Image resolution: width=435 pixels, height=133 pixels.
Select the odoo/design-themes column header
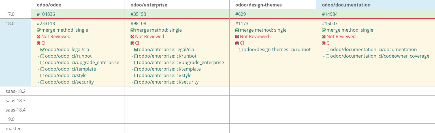(259, 5)
